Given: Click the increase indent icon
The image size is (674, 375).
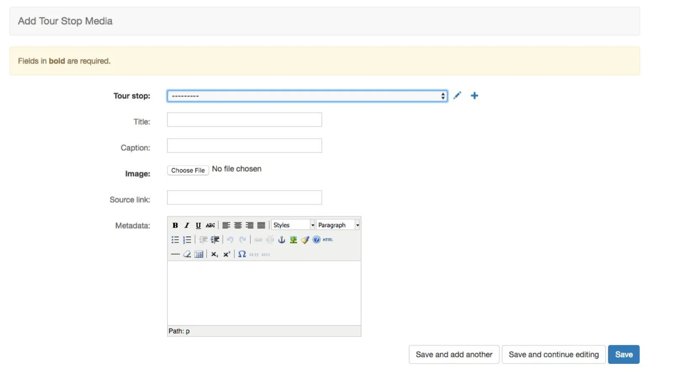Looking at the screenshot, I should (215, 240).
